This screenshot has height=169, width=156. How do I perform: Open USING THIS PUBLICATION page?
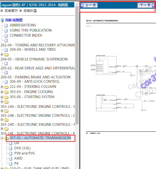point(31,30)
